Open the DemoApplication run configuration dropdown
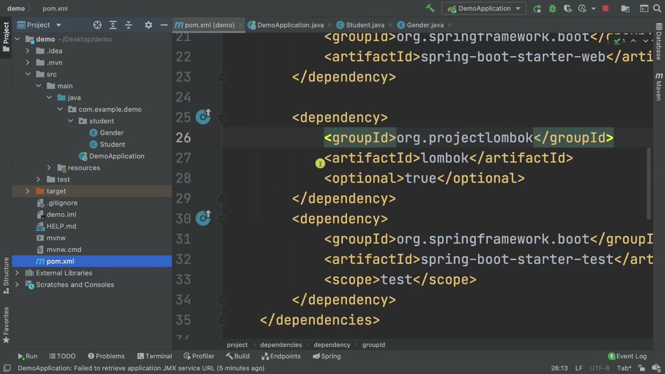Viewport: 665px width, 374px height. pos(484,8)
